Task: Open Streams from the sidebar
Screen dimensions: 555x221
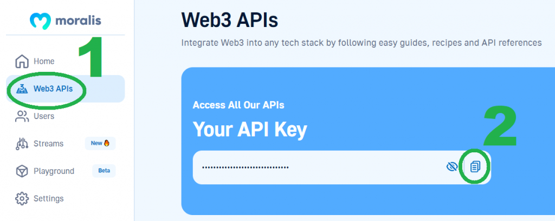Action: coord(48,144)
